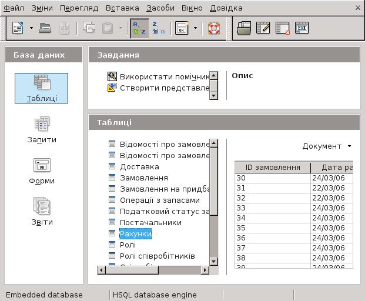Open the Form dropdown arrow in toolbar
Screen dimensions: 365x301
click(x=195, y=28)
